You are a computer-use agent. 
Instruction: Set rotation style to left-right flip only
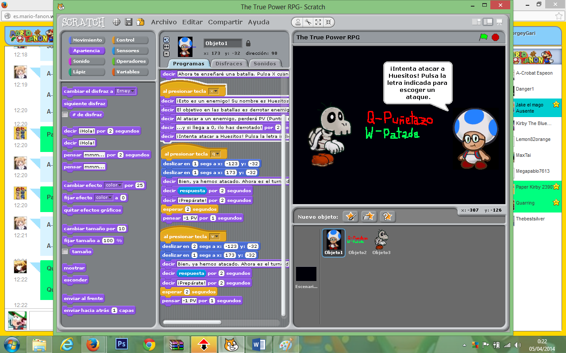click(166, 47)
